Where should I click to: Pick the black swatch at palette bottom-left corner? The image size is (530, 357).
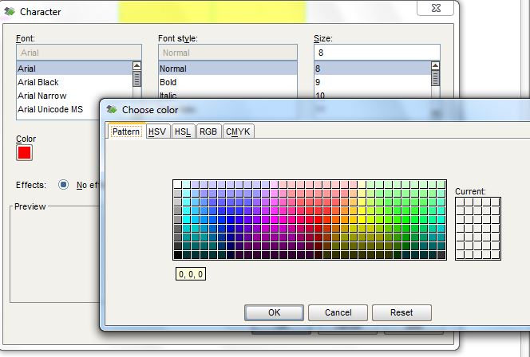tap(177, 255)
